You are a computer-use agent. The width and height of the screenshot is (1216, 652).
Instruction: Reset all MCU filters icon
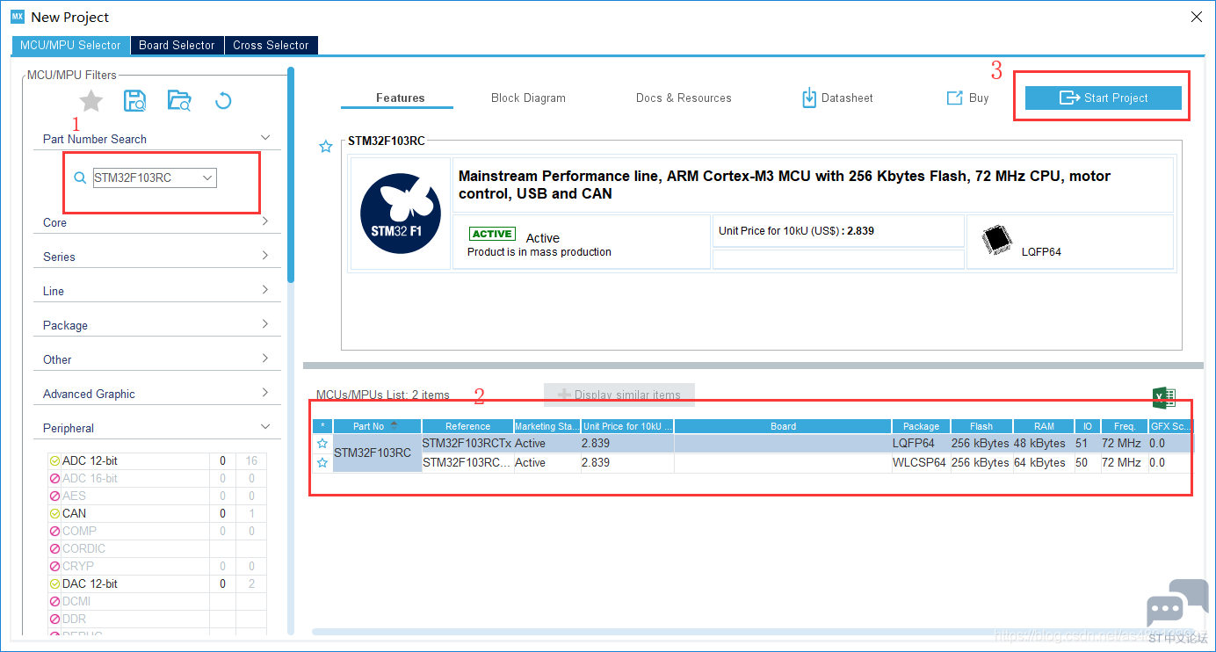(x=223, y=101)
